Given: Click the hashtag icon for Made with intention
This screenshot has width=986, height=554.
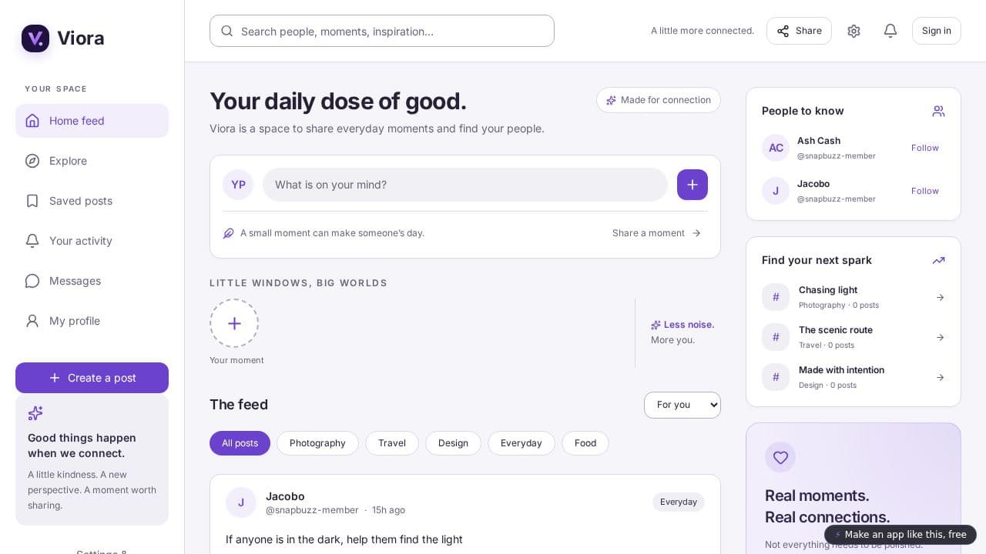Looking at the screenshot, I should pyautogui.click(x=776, y=377).
